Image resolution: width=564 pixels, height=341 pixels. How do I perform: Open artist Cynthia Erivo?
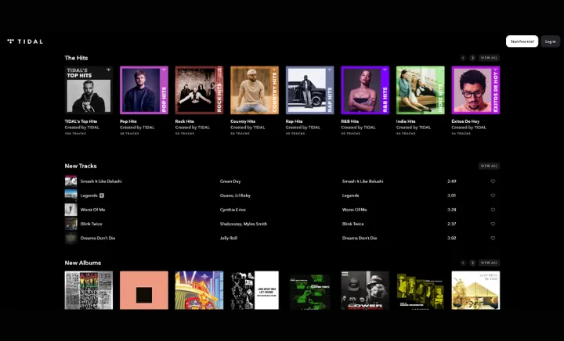click(x=233, y=210)
